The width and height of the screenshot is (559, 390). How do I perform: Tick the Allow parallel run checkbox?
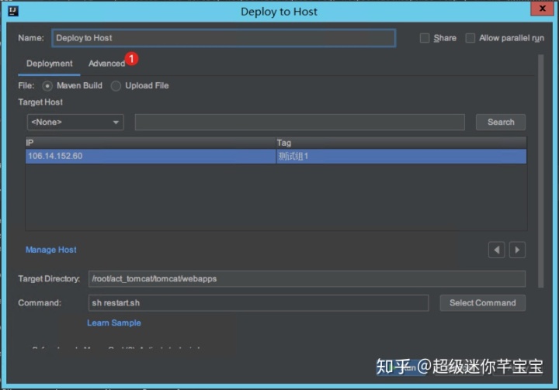point(470,38)
